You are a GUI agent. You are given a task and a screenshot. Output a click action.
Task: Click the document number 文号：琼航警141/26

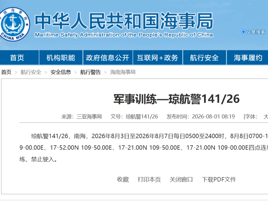134,117
